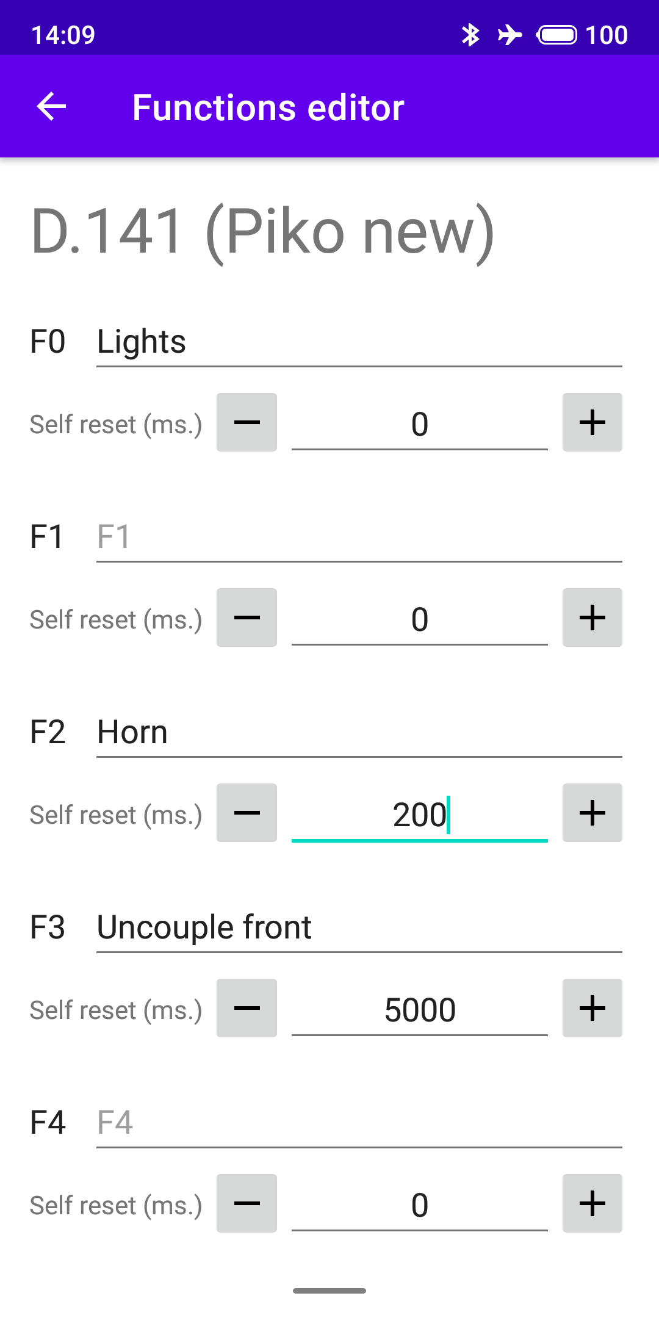Viewport: 659px width, 1318px height.
Task: Decrease the F3 Uncouple front self reset
Action: pyautogui.click(x=247, y=1008)
